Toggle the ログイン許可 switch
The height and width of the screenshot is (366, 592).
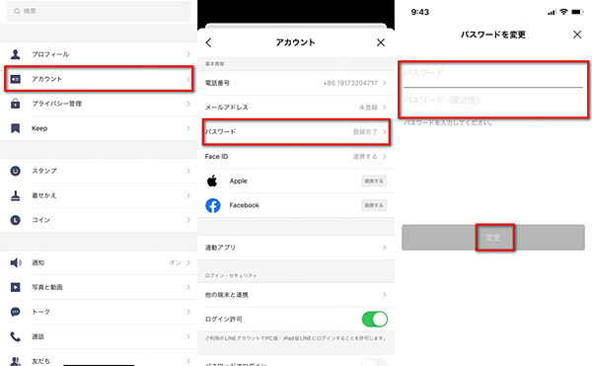[x=375, y=320]
